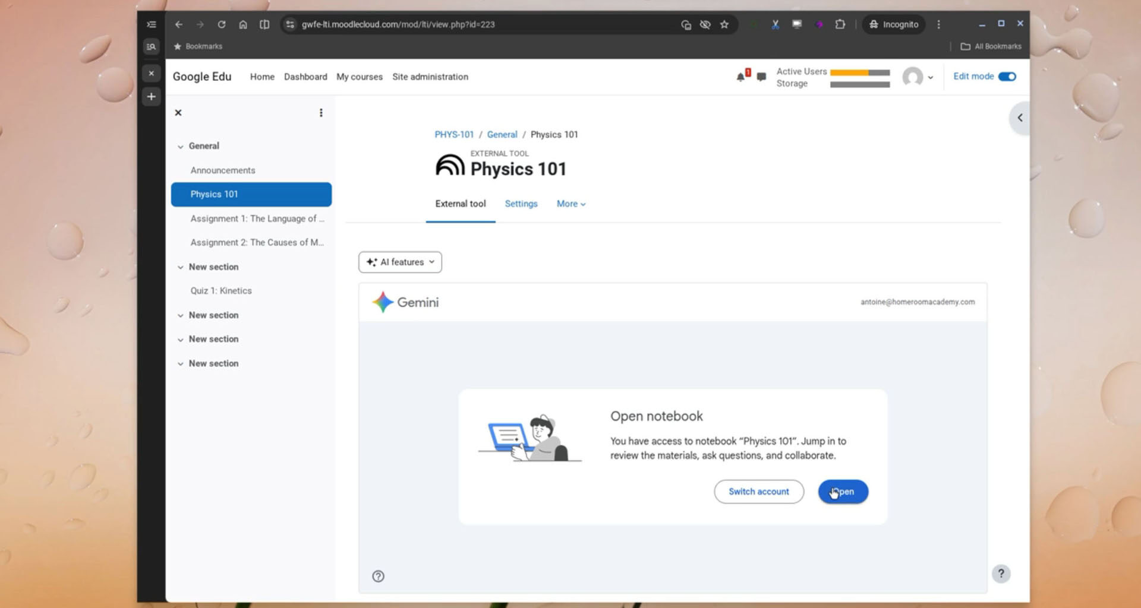Image resolution: width=1141 pixels, height=608 pixels.
Task: Open the browser three-dot menu
Action: pyautogui.click(x=939, y=24)
